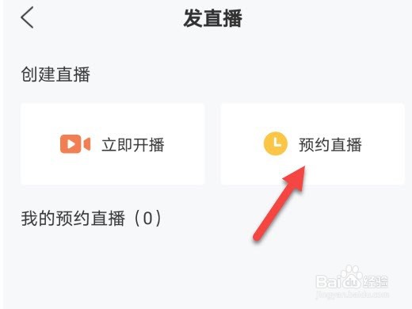Click the red annotation arrow
Image resolution: width=412 pixels, height=309 pixels.
pyautogui.click(x=280, y=203)
